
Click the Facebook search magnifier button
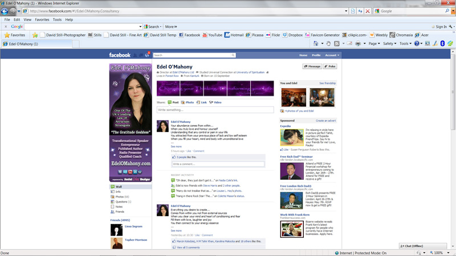tap(233, 55)
